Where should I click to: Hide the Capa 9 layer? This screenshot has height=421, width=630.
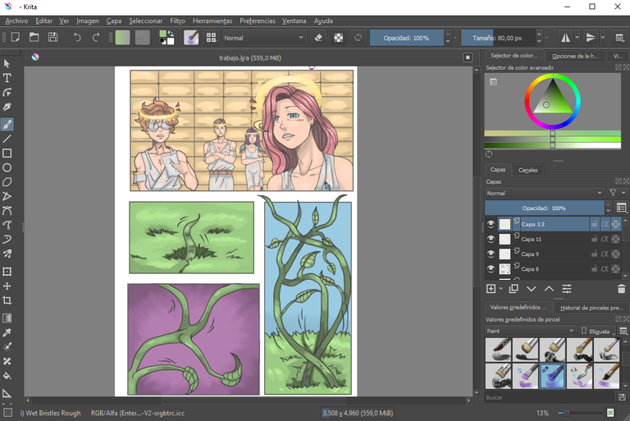[491, 254]
